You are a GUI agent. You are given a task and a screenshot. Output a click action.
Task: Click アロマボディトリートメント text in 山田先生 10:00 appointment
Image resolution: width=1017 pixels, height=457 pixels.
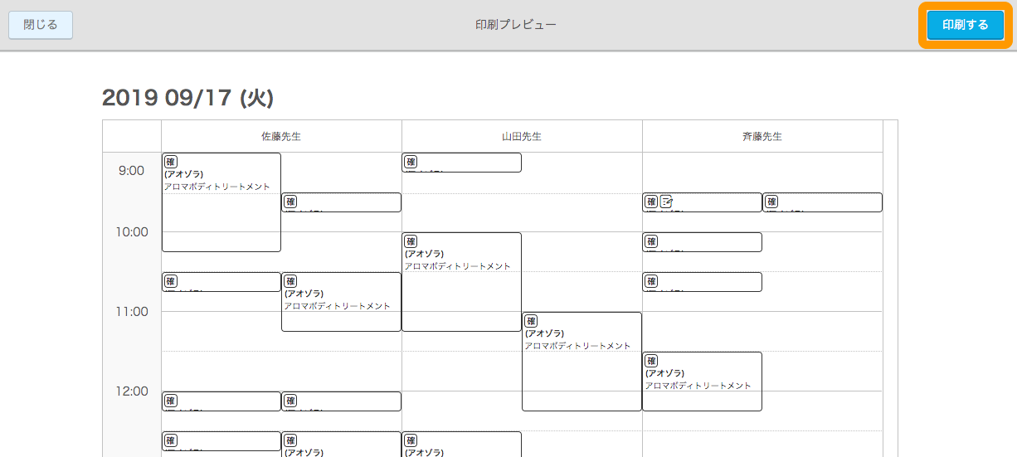(x=458, y=266)
